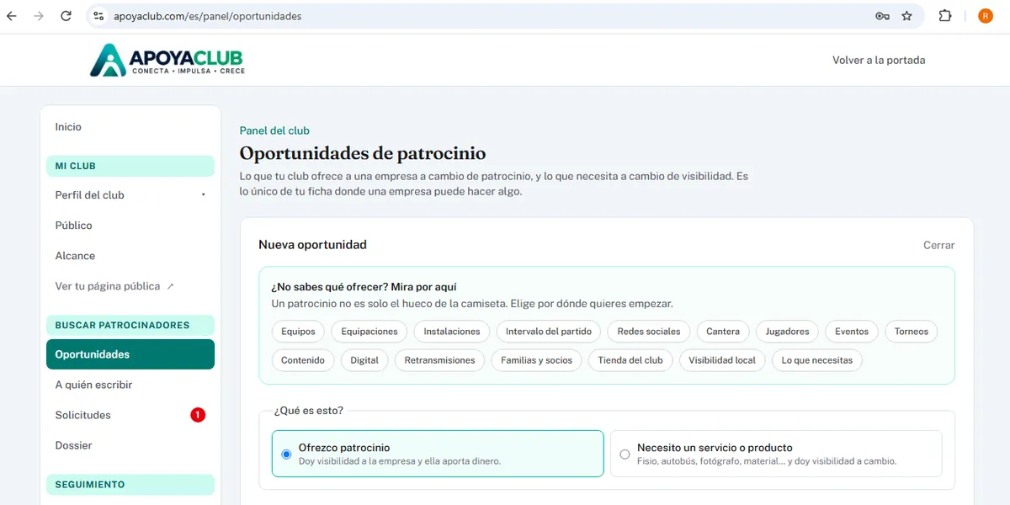Image resolution: width=1010 pixels, height=505 pixels.
Task: Choose the Retransmisiones chip
Action: [439, 360]
